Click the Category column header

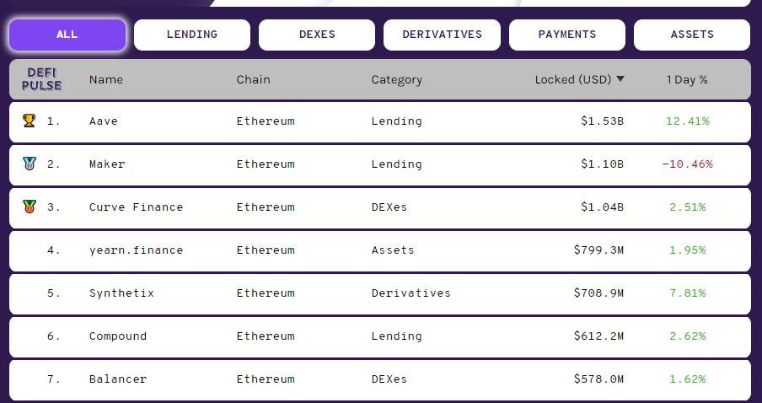click(x=396, y=79)
